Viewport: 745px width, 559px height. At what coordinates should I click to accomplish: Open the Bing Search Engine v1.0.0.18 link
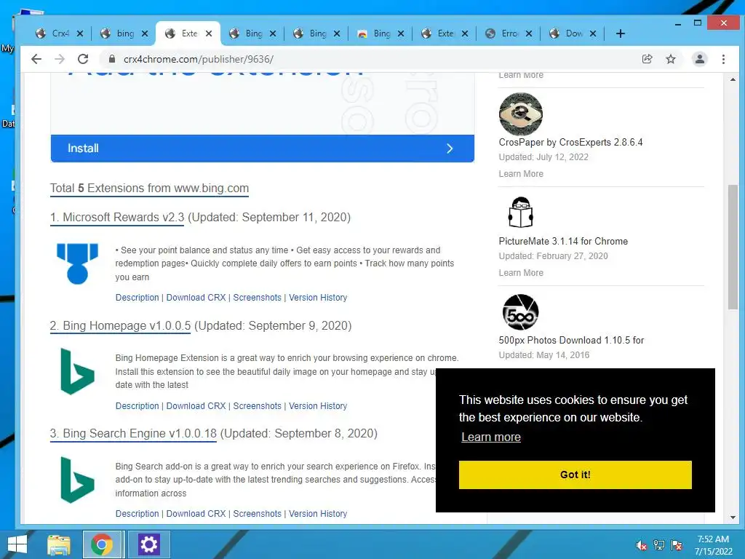tap(133, 434)
